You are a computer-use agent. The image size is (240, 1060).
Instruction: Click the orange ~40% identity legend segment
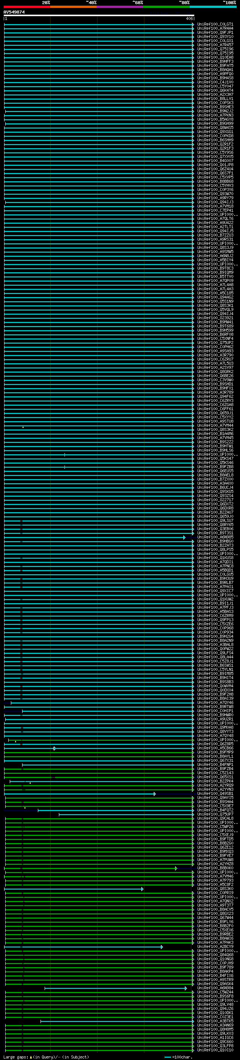[73, 7]
